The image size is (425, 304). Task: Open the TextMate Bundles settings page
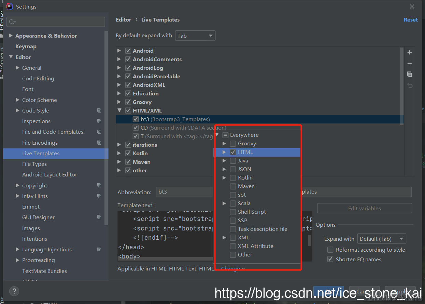click(45, 271)
